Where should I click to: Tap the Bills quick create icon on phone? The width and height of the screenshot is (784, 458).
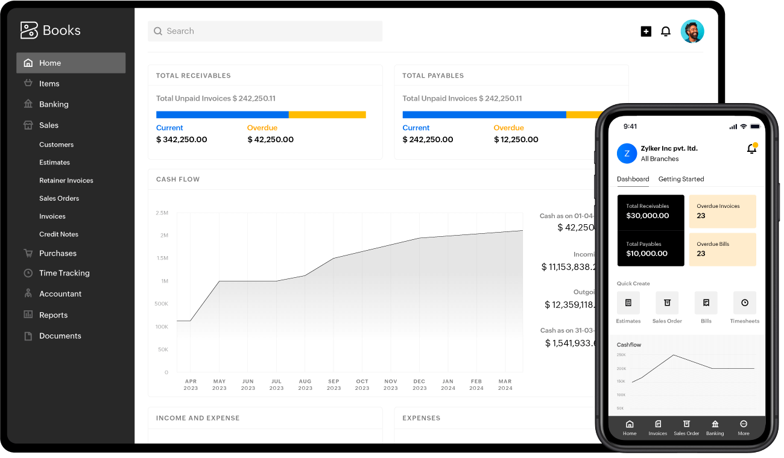tap(706, 303)
